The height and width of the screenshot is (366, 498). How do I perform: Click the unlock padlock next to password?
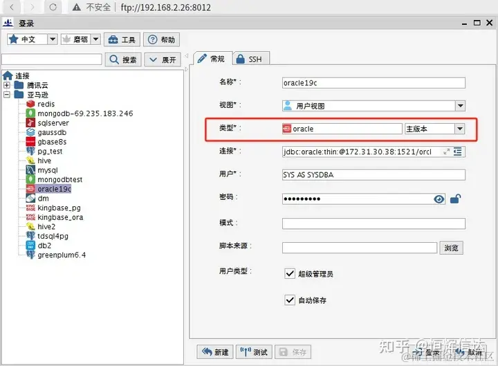pyautogui.click(x=455, y=199)
